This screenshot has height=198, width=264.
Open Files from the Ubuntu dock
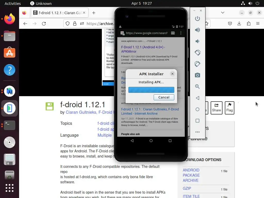click(10, 36)
